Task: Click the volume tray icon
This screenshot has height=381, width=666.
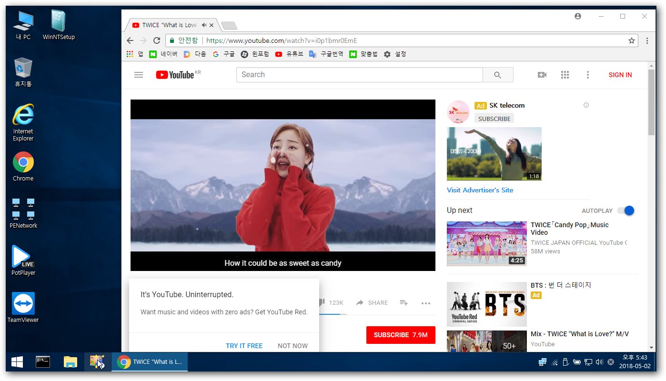Action: pyautogui.click(x=599, y=362)
